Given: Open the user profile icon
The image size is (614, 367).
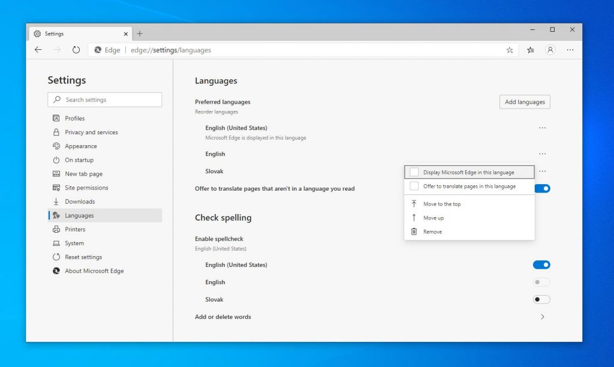Looking at the screenshot, I should [550, 50].
